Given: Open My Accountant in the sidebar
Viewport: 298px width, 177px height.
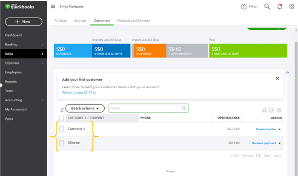Looking at the screenshot, I should coord(16,110).
